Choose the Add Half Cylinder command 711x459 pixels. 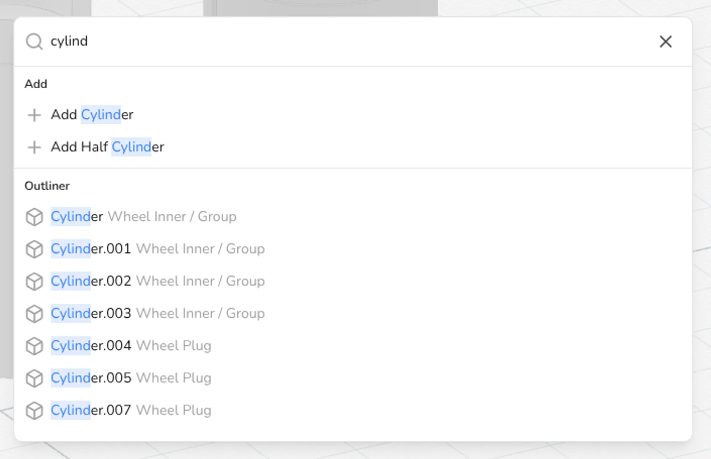pyautogui.click(x=353, y=147)
